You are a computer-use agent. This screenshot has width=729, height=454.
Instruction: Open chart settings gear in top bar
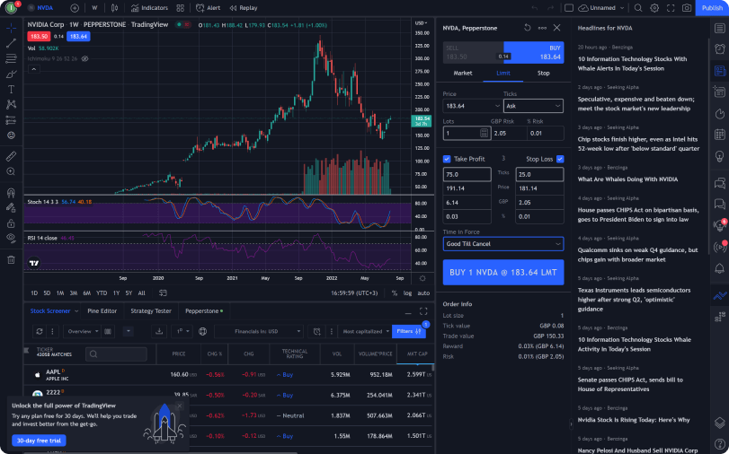[654, 8]
